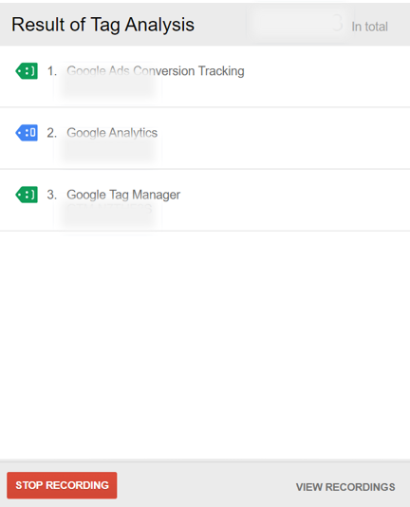This screenshot has width=410, height=507.
Task: Click the number 2 list marker
Action: [x=52, y=133]
